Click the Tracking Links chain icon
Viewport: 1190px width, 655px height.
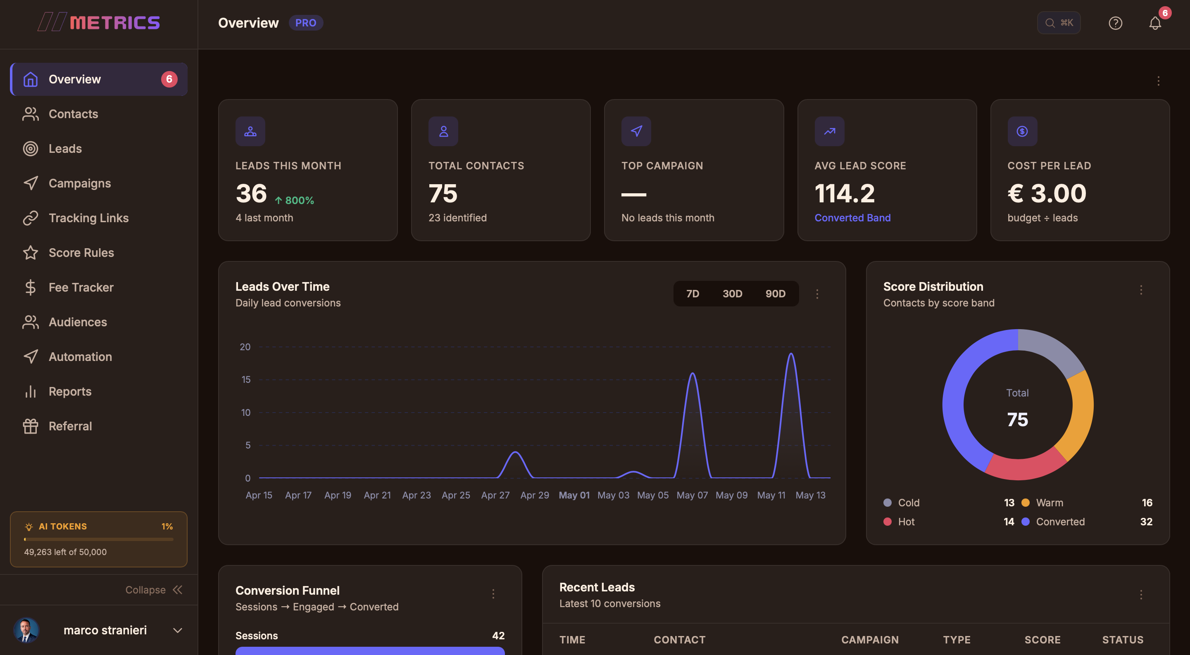click(x=31, y=218)
